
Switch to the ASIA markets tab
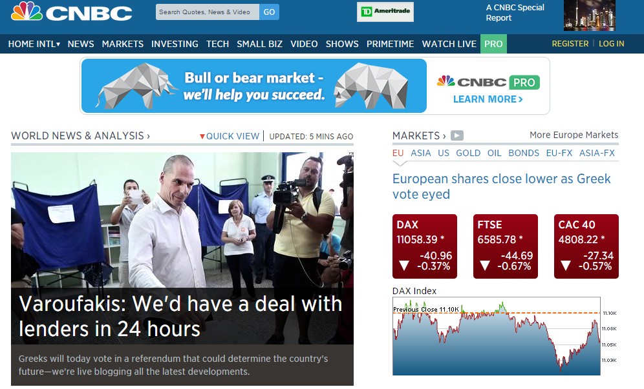tap(420, 153)
